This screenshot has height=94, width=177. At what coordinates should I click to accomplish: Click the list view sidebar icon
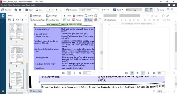click(3, 22)
